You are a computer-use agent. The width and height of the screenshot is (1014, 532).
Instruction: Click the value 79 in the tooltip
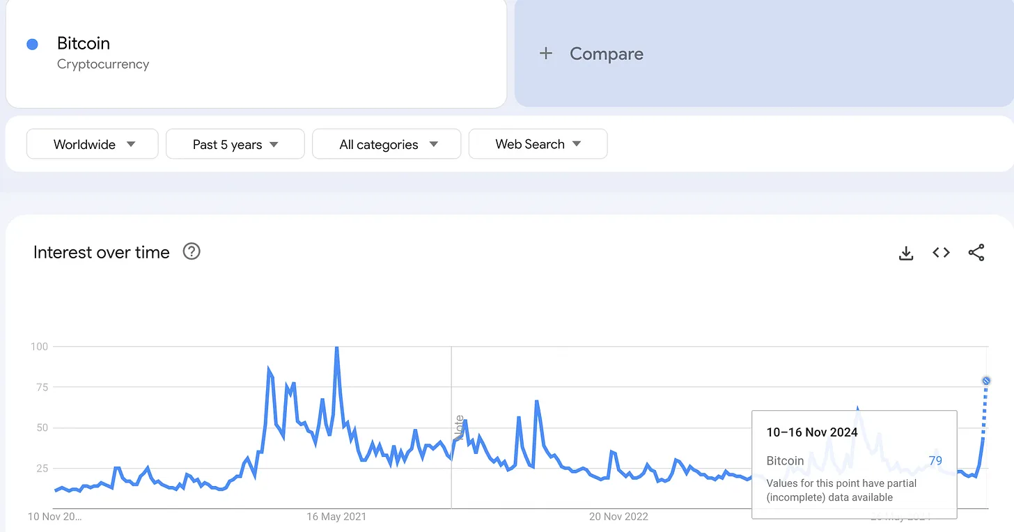point(935,460)
